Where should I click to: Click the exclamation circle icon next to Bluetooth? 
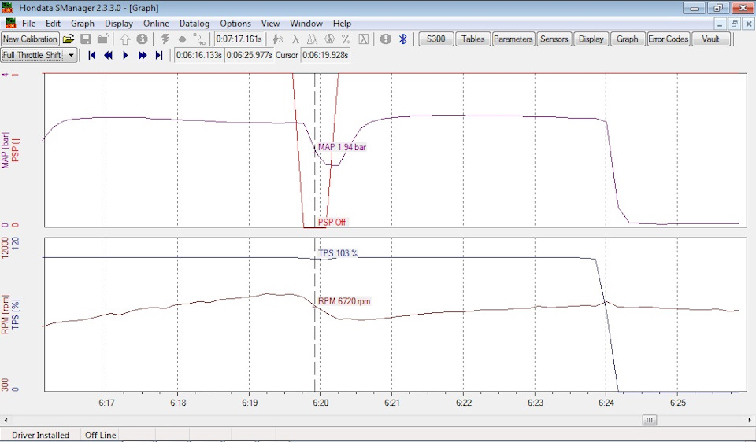pos(386,39)
